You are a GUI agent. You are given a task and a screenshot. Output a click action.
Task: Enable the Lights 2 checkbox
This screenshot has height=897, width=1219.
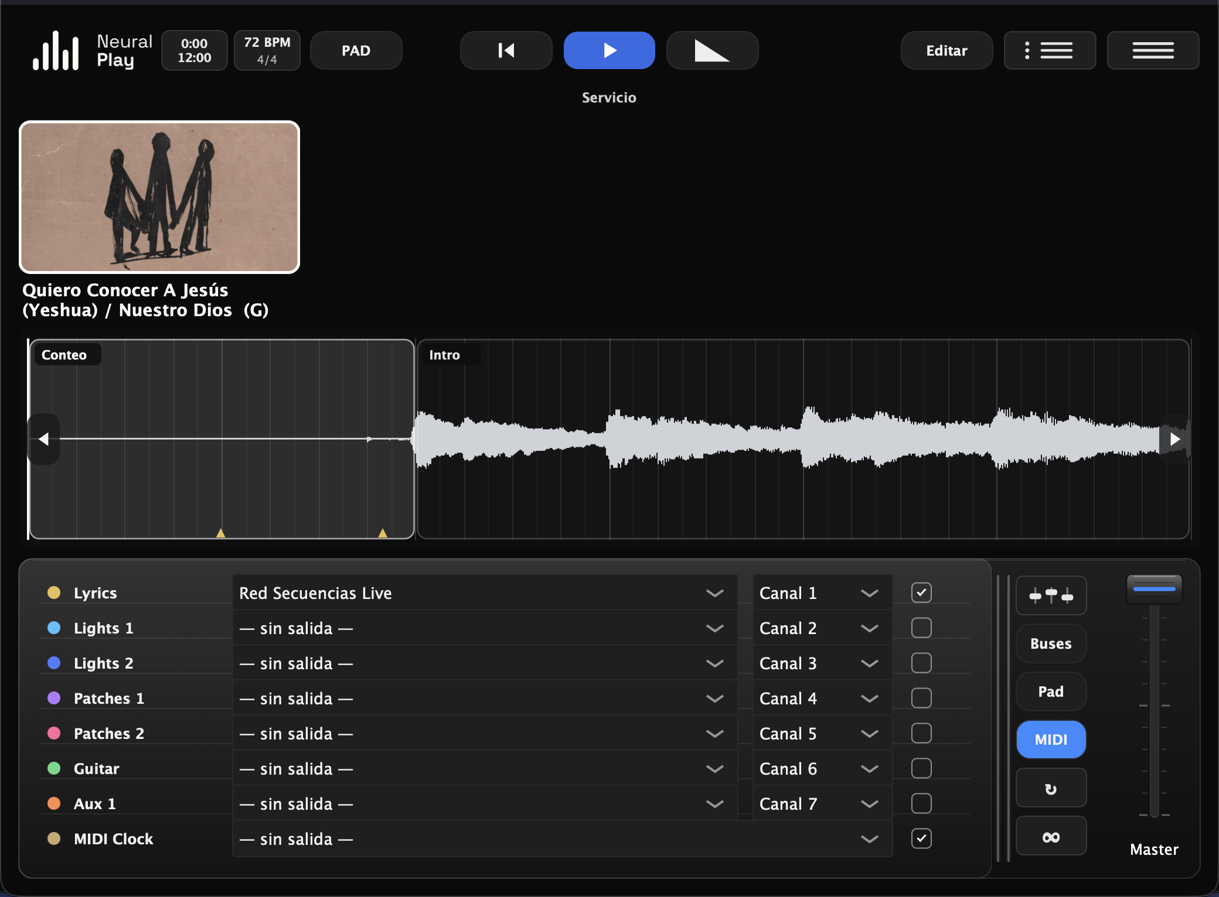click(921, 663)
